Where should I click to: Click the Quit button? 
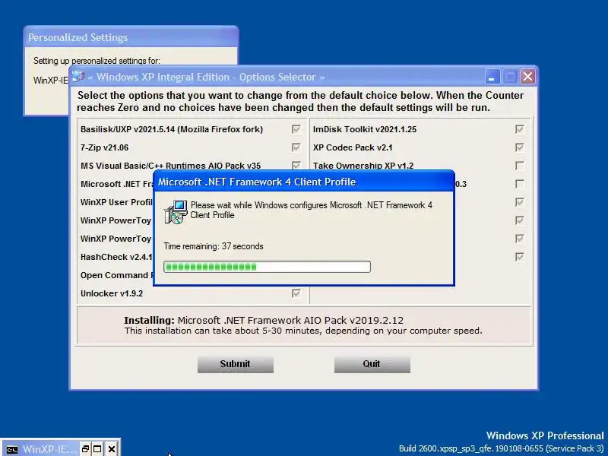click(372, 365)
